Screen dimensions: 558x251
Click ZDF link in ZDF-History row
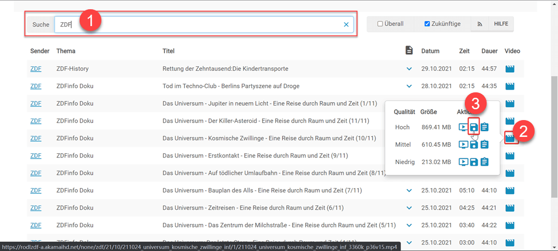(x=35, y=69)
